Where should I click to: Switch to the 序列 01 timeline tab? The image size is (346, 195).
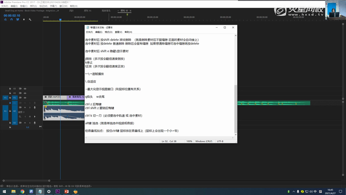click(87, 10)
